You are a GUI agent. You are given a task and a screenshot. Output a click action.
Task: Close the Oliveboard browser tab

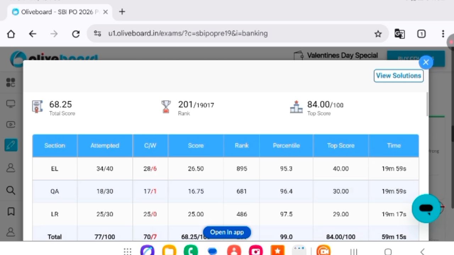tap(105, 12)
